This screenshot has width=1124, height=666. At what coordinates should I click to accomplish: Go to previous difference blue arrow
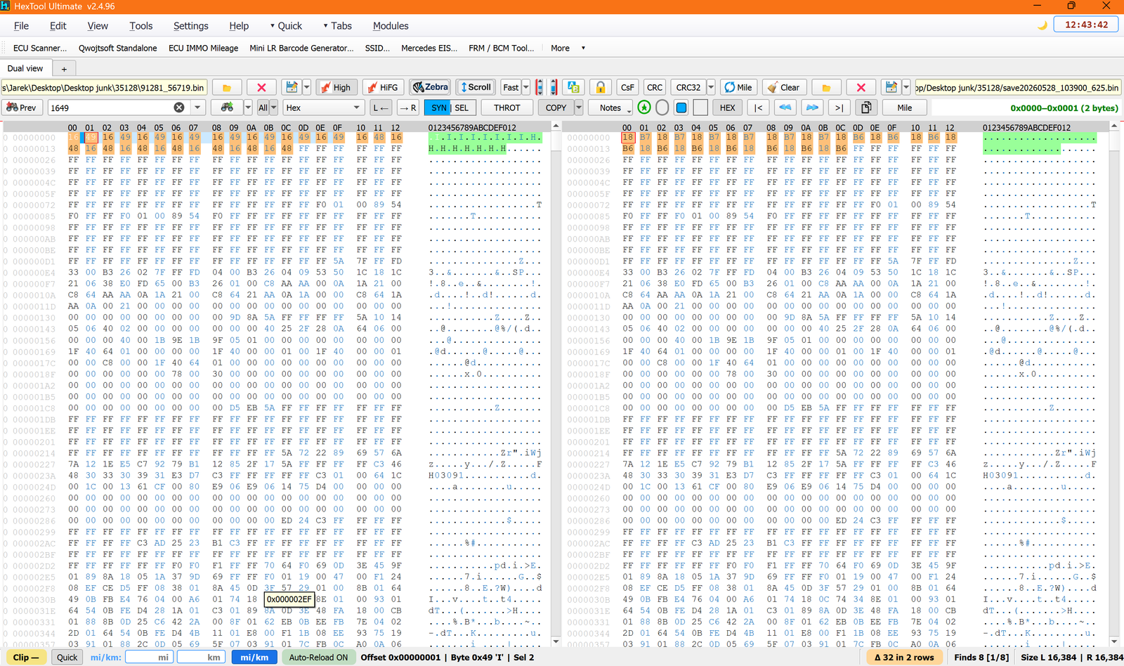(785, 107)
